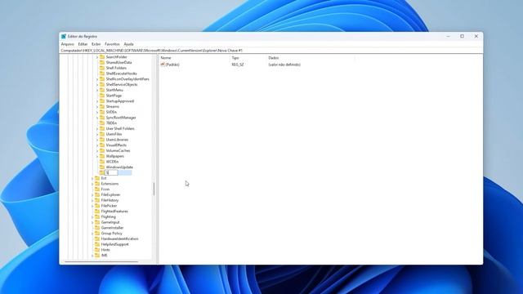Click the (Padrão) string value icon
This screenshot has height=294, width=523.
163,65
